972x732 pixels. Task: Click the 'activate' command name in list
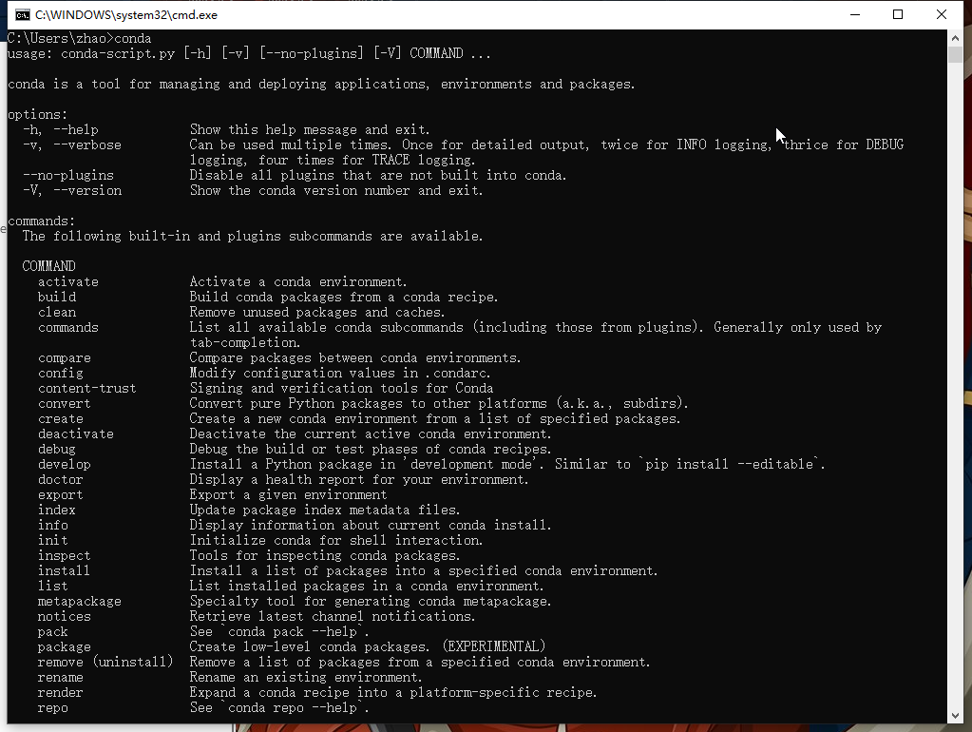tap(67, 281)
